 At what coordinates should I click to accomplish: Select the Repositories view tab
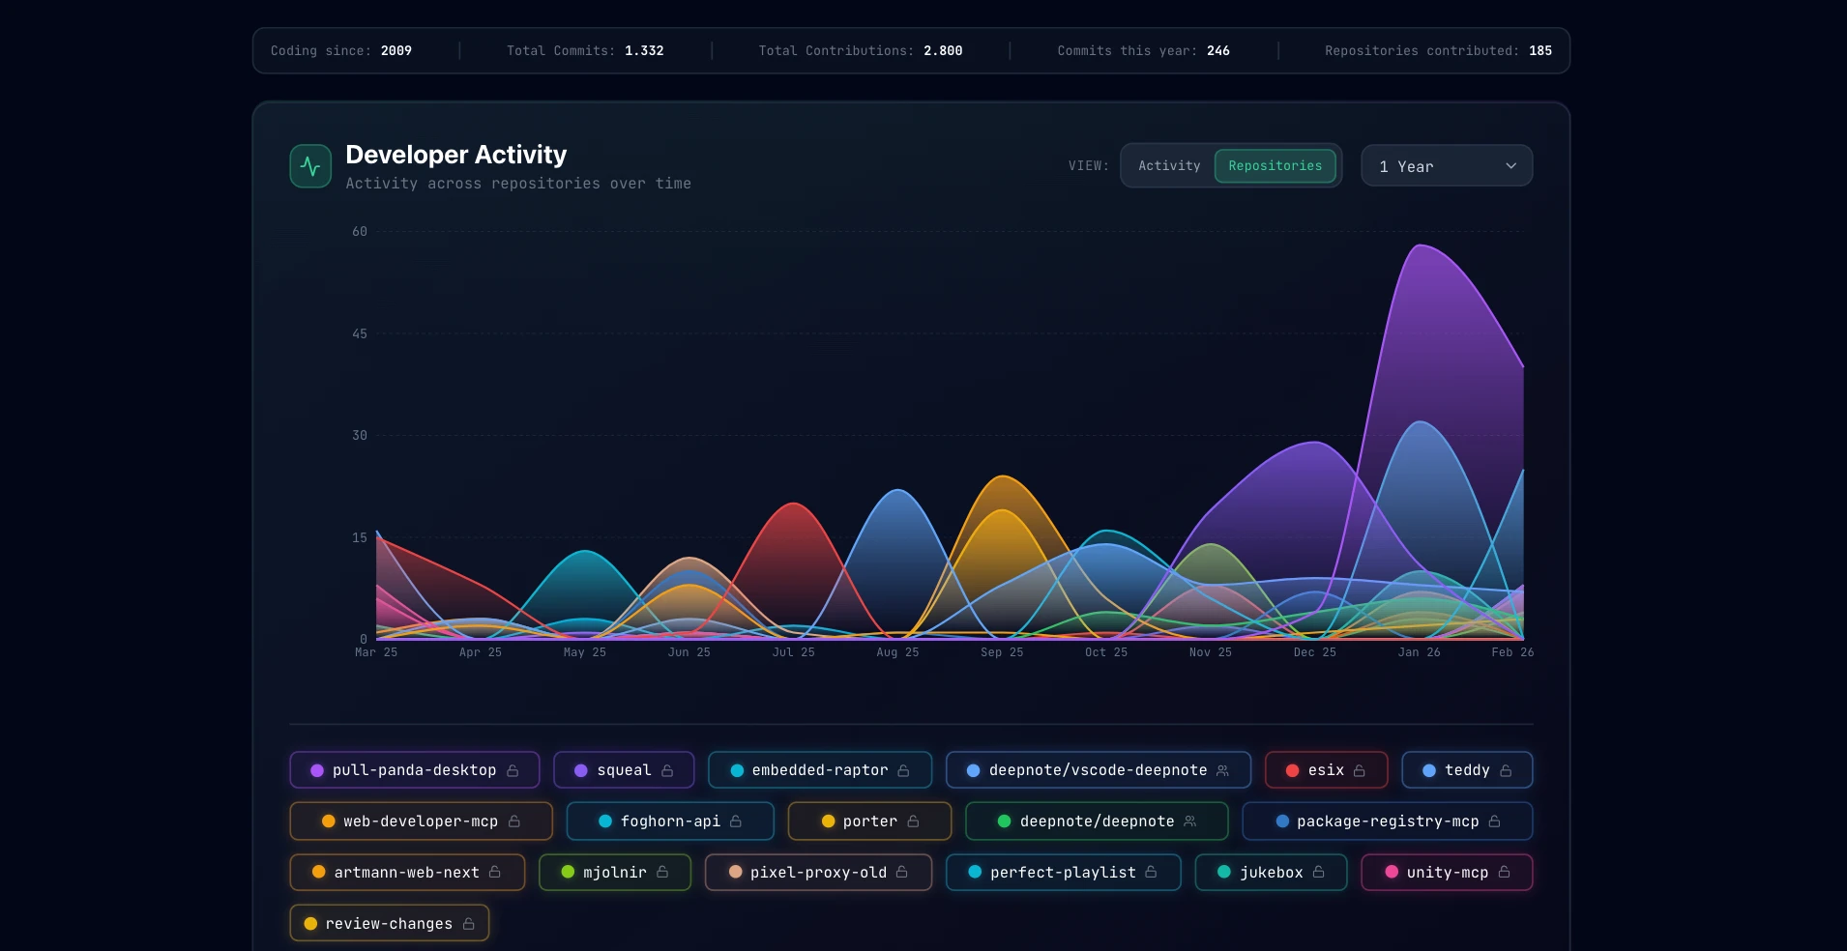coord(1275,166)
